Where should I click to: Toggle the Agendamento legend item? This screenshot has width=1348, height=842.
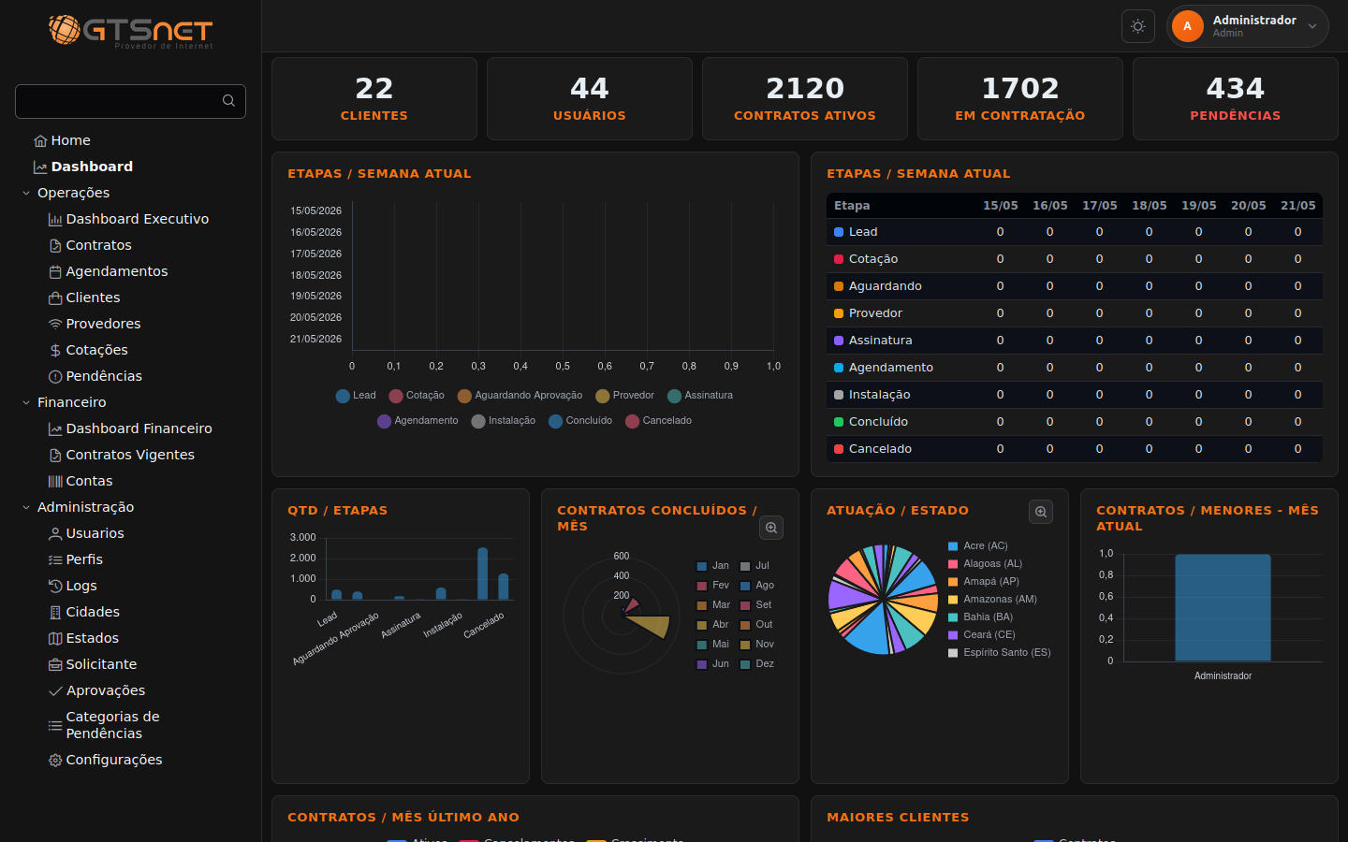click(418, 421)
